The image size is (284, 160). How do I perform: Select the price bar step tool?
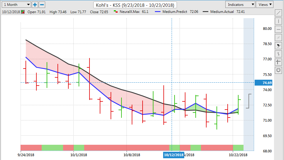pos(278,54)
